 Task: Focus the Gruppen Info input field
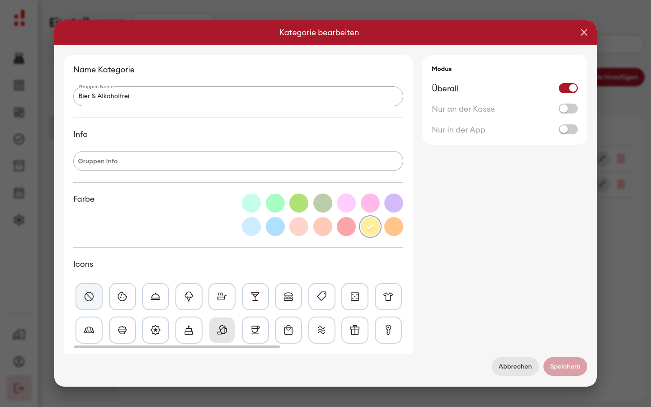(x=238, y=161)
